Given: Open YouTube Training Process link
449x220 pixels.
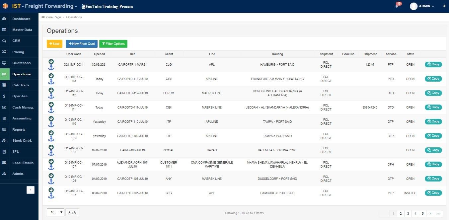Looking at the screenshot, I should click(x=107, y=6).
